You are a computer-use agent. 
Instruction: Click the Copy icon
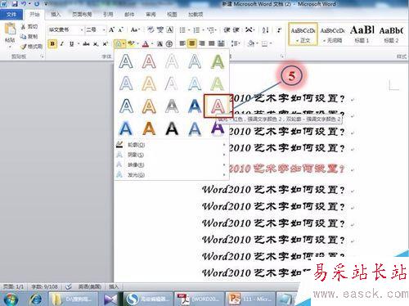(x=24, y=36)
